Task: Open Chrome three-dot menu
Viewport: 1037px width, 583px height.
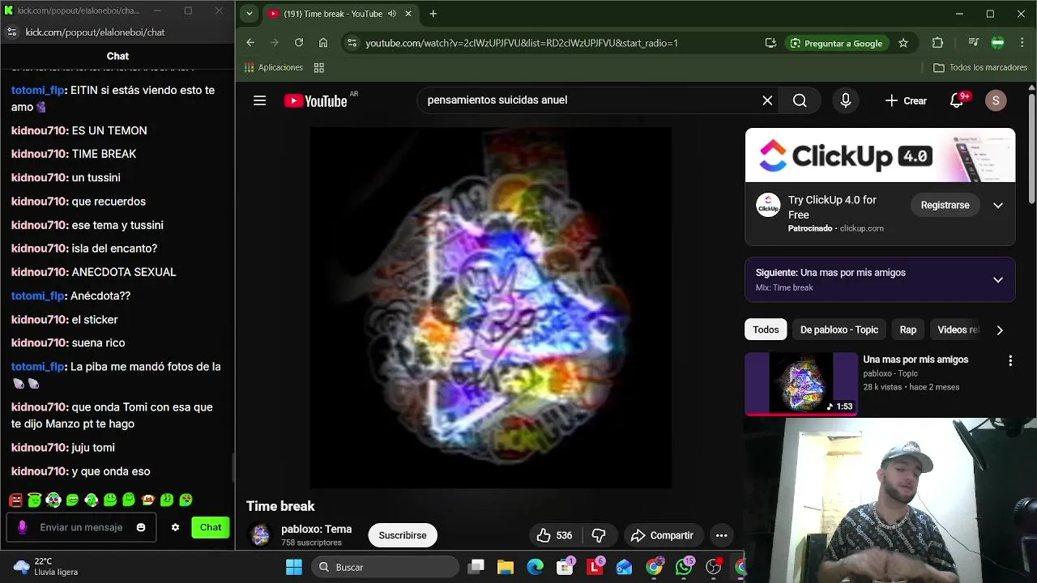Action: coord(1021,43)
